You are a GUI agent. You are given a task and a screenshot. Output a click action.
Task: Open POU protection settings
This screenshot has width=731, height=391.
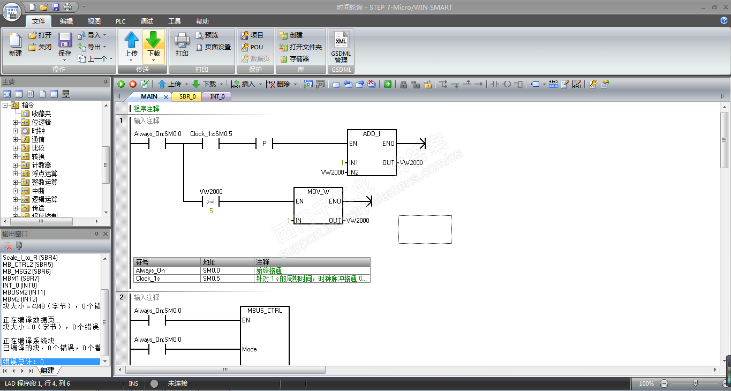pos(252,47)
